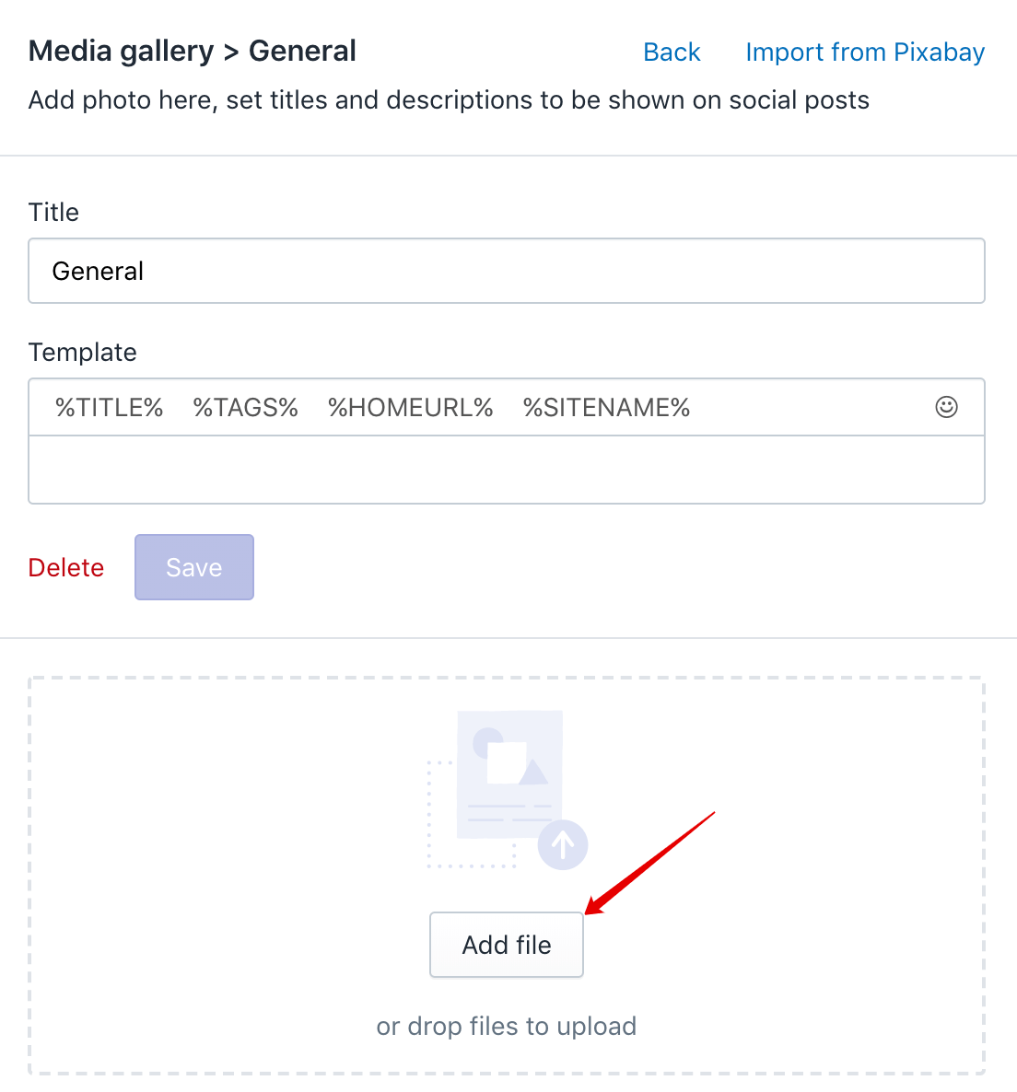Image resolution: width=1017 pixels, height=1092 pixels.
Task: Open the emoji picker smiley icon
Action: click(x=946, y=407)
